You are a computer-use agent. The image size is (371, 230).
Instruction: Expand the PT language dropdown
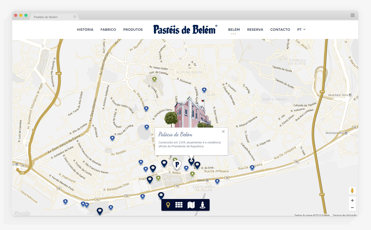coord(301,29)
